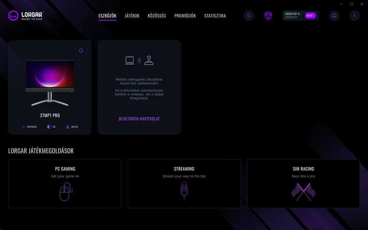The image size is (368, 230).
Task: Switch to the Eszközök tab
Action: tap(107, 16)
